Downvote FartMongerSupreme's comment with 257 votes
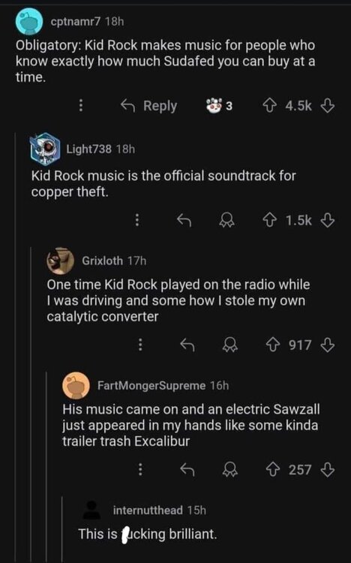Screen dimensions: 351x563 pos(327,470)
